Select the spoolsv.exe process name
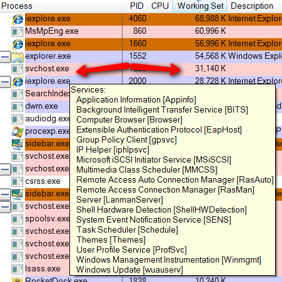Viewport: 282px width, 282px height. [x=48, y=219]
